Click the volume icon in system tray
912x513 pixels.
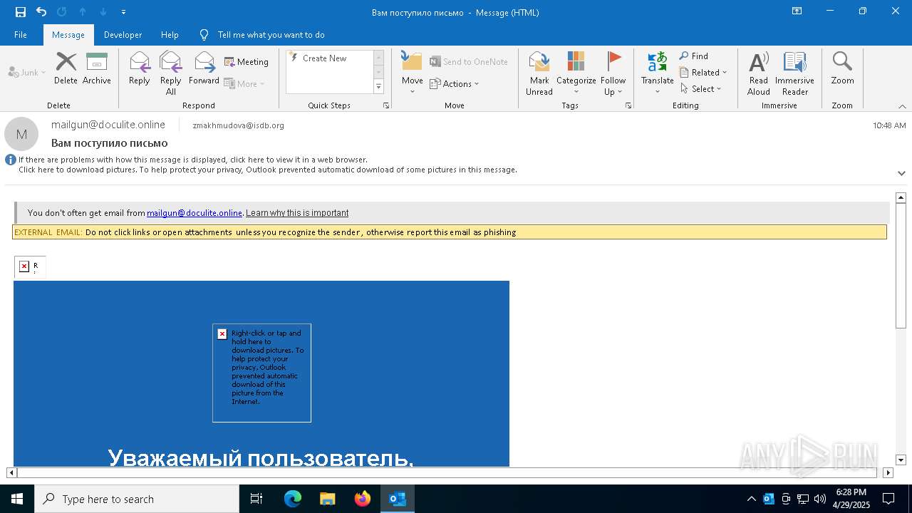(820, 499)
